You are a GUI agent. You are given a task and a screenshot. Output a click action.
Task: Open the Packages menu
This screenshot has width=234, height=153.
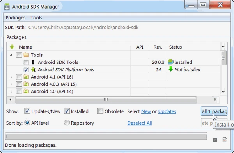tap(16, 18)
